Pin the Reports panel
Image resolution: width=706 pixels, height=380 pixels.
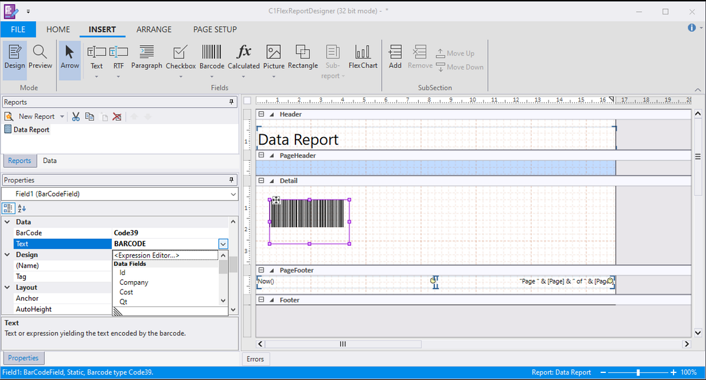pyautogui.click(x=231, y=101)
